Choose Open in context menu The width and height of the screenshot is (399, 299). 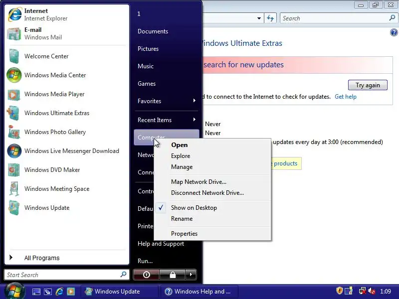180,145
